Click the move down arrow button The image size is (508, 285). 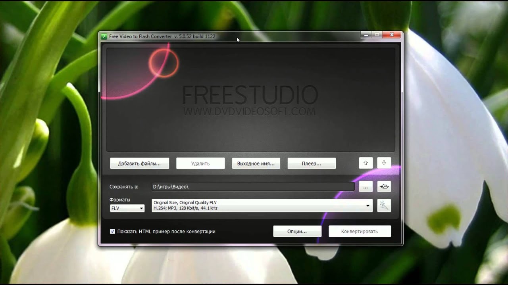click(x=384, y=163)
